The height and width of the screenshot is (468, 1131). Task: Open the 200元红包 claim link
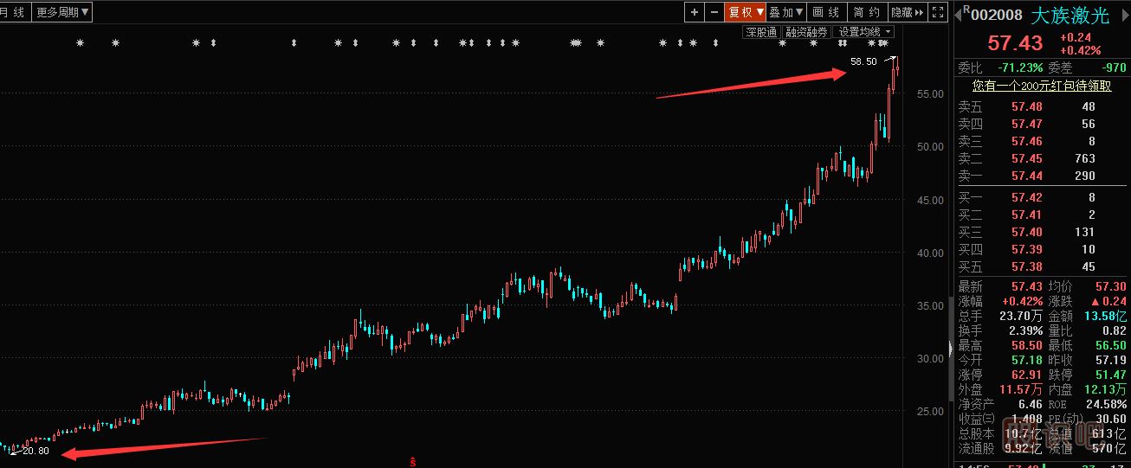tap(1041, 86)
